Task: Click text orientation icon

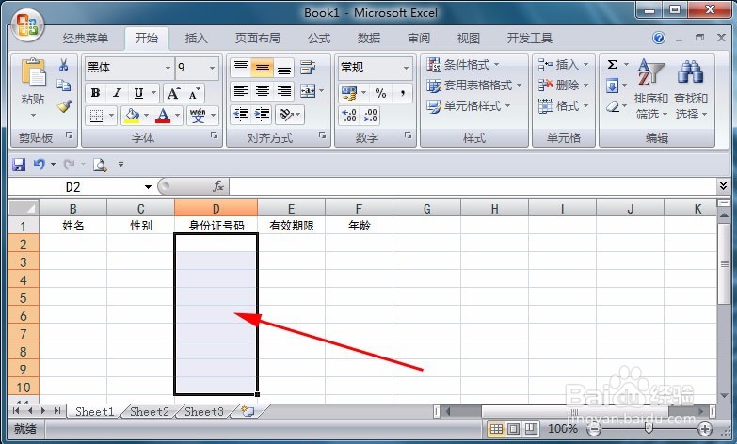Action: pyautogui.click(x=286, y=114)
